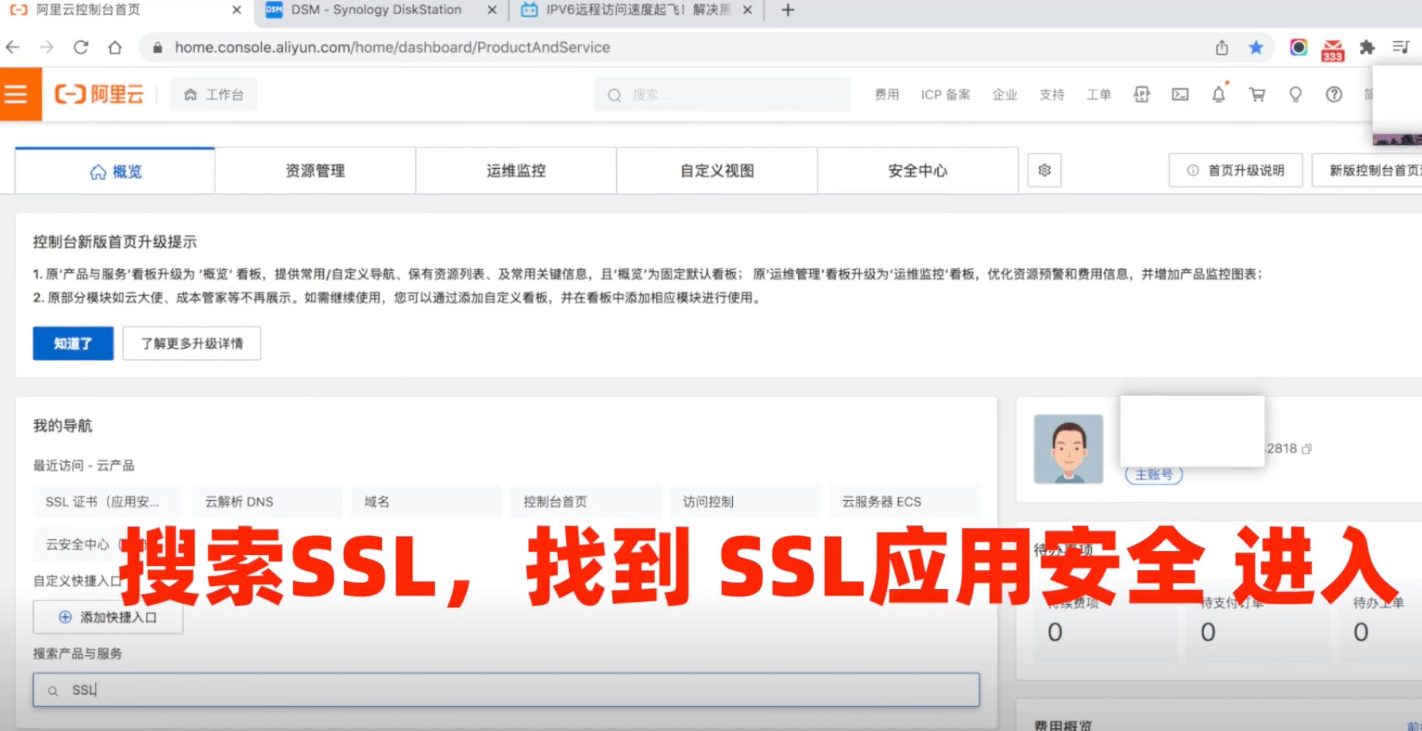This screenshot has height=731, width=1422.
Task: Click the Aliyun logo
Action: (x=99, y=94)
